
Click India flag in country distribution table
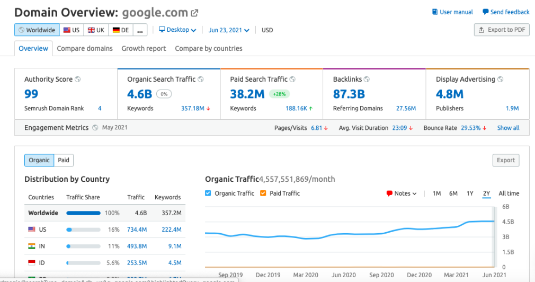click(32, 246)
